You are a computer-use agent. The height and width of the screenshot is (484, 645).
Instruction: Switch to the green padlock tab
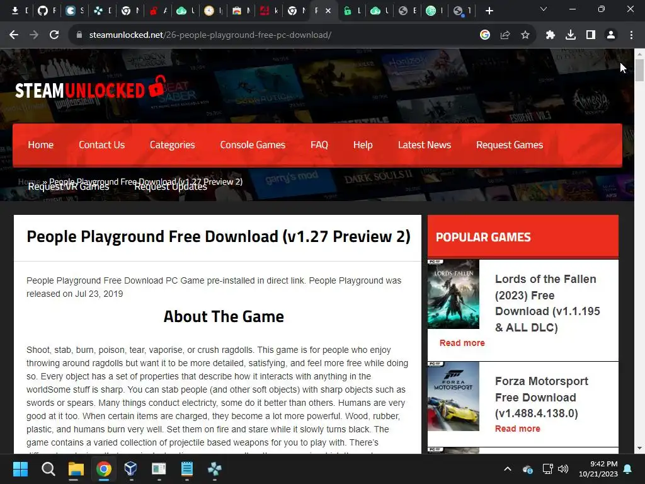(x=348, y=11)
